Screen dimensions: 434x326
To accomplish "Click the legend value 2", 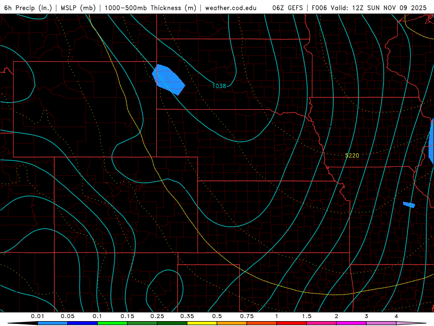I will 336,316.
